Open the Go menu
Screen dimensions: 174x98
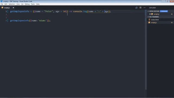pyautogui.click(x=22, y=4)
